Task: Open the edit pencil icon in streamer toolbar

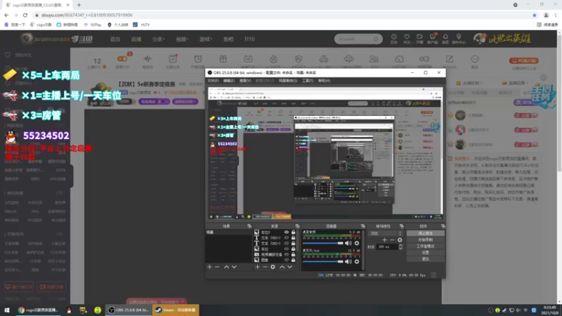Action: 450,59
